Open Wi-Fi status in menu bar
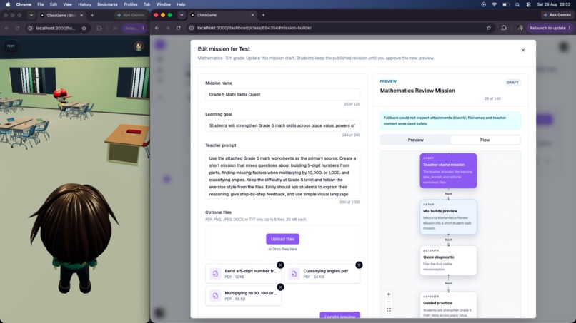The height and width of the screenshot is (323, 576). 494,4
